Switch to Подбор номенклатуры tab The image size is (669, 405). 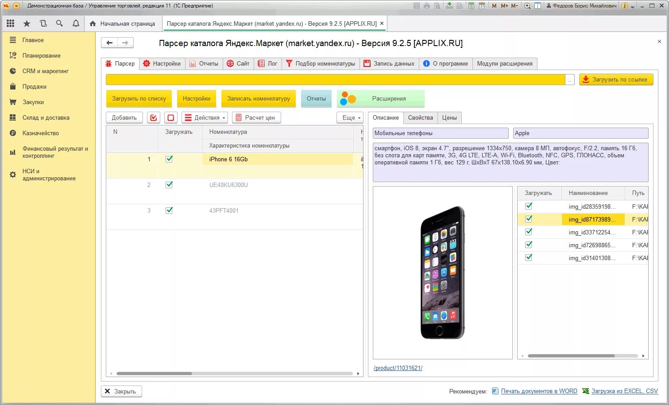click(x=321, y=63)
